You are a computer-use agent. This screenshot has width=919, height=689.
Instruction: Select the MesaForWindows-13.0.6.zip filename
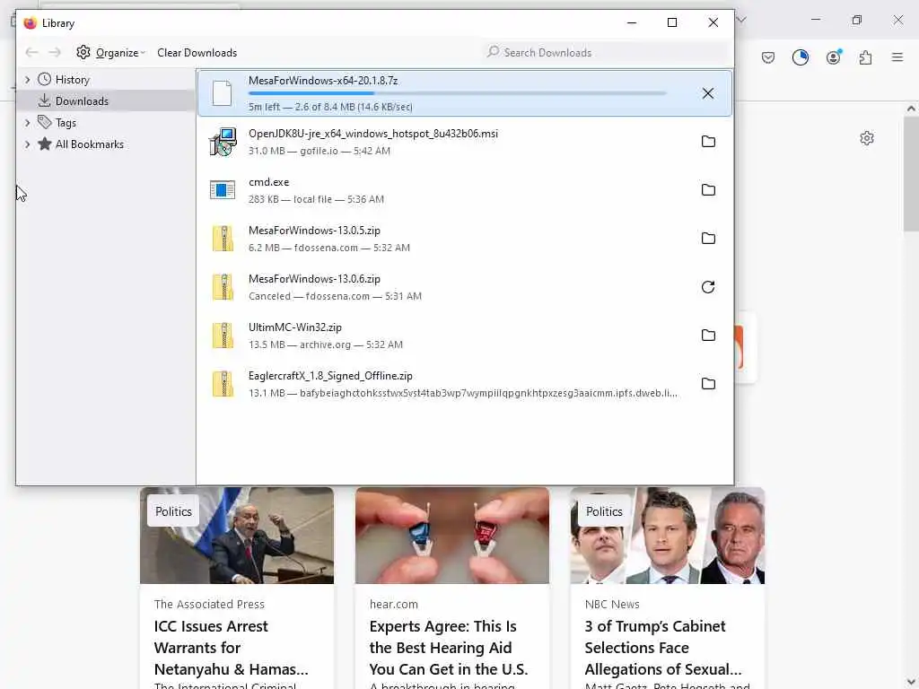click(x=314, y=279)
